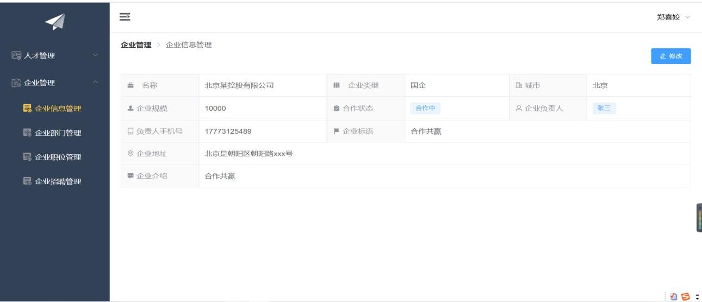702x302 pixels.
Task: Click the 企业地址 field label
Action: [x=152, y=154]
